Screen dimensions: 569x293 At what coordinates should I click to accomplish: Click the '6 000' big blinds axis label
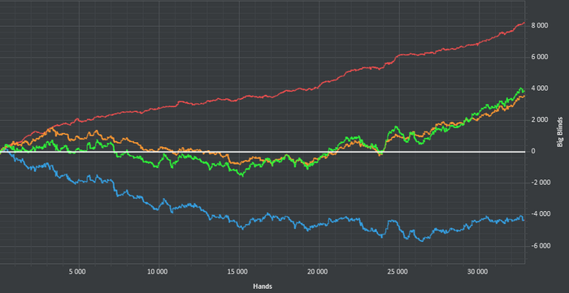point(540,58)
